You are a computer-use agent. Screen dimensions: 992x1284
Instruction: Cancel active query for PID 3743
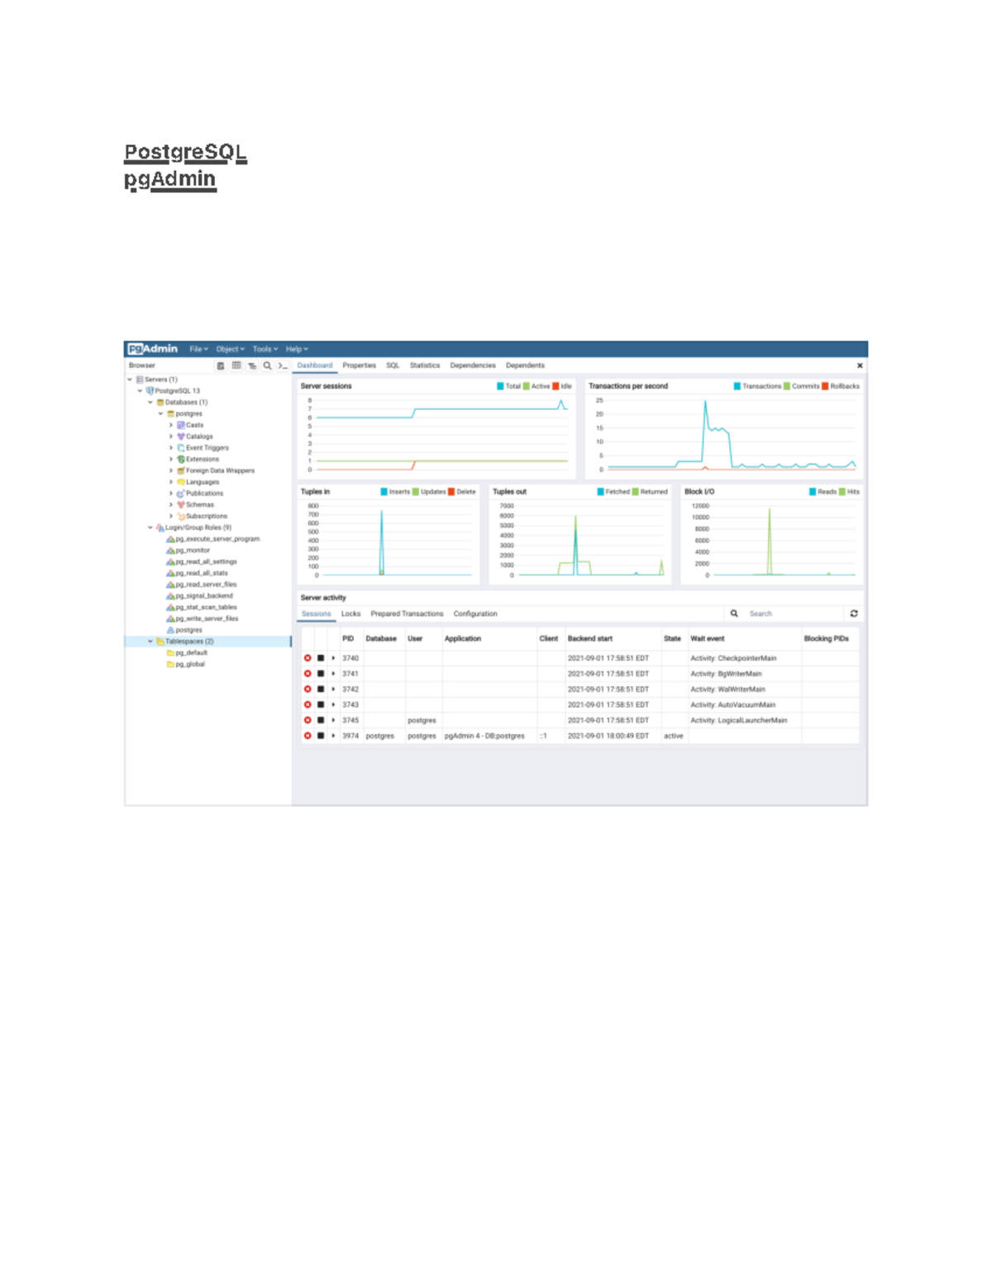pos(321,705)
